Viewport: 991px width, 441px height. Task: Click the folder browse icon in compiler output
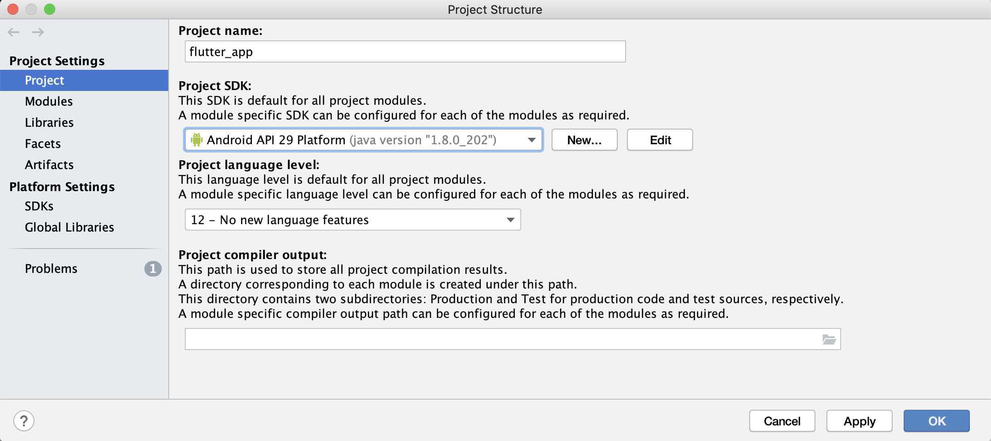pos(829,339)
